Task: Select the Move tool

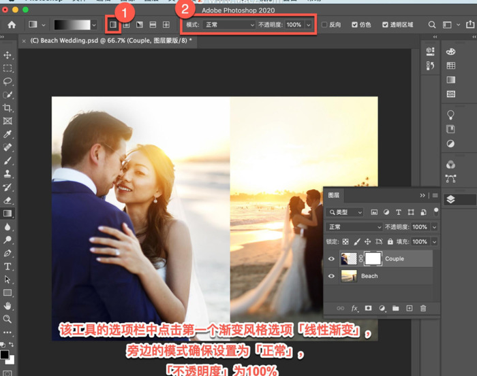Action: (x=7, y=55)
